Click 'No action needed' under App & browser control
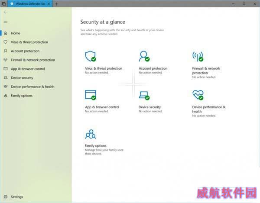Image resolution: width=260 pixels, height=203 pixels. click(97, 111)
